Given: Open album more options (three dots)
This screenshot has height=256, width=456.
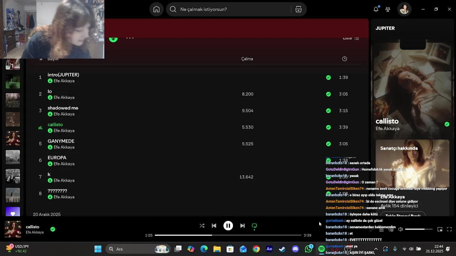Looking at the screenshot, I should coord(130,38).
